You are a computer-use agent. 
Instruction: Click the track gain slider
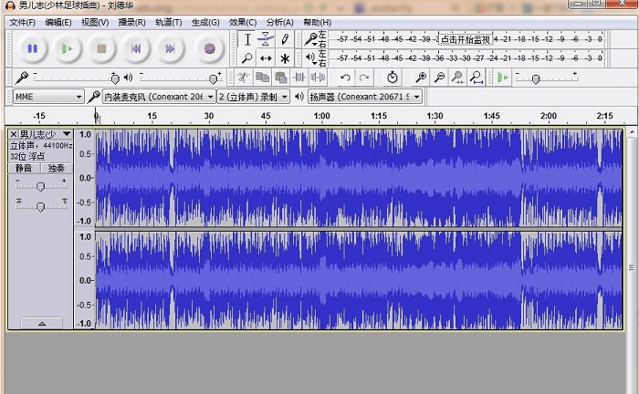(40, 186)
